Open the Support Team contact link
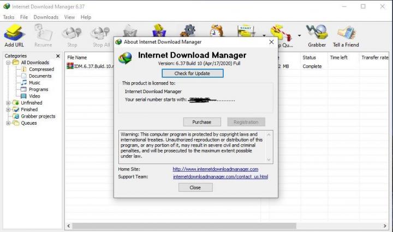This screenshot has height=232, width=393. click(x=221, y=177)
